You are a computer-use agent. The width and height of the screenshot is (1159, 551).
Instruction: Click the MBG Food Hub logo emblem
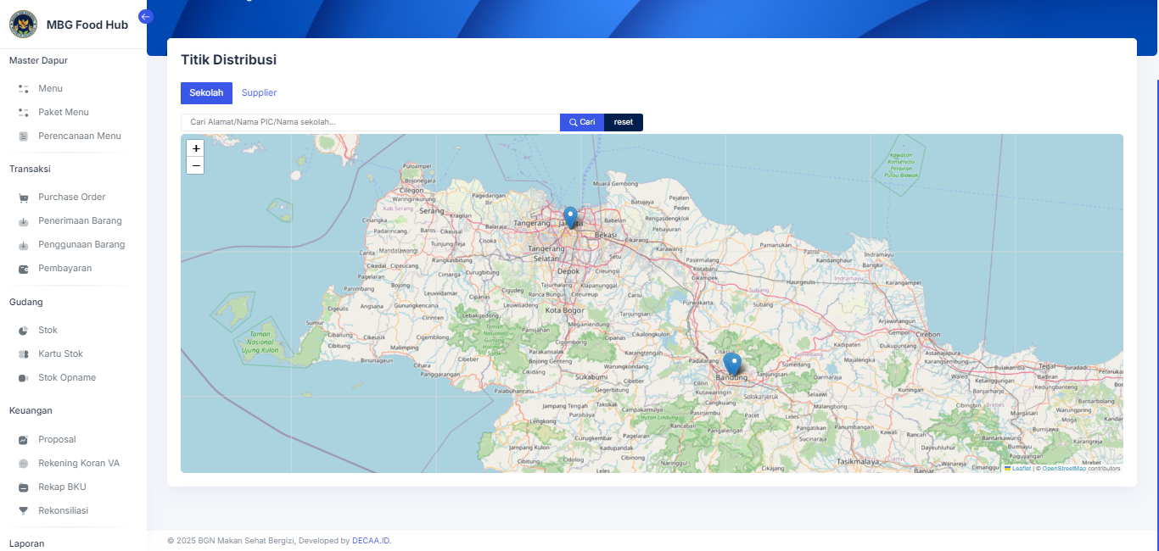23,25
